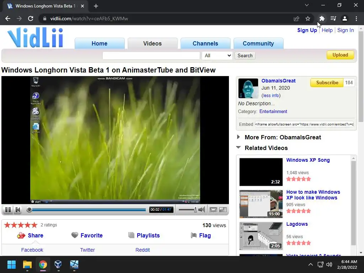The height and width of the screenshot is (273, 364).
Task: Go to the Channels navigation tab
Action: (205, 43)
